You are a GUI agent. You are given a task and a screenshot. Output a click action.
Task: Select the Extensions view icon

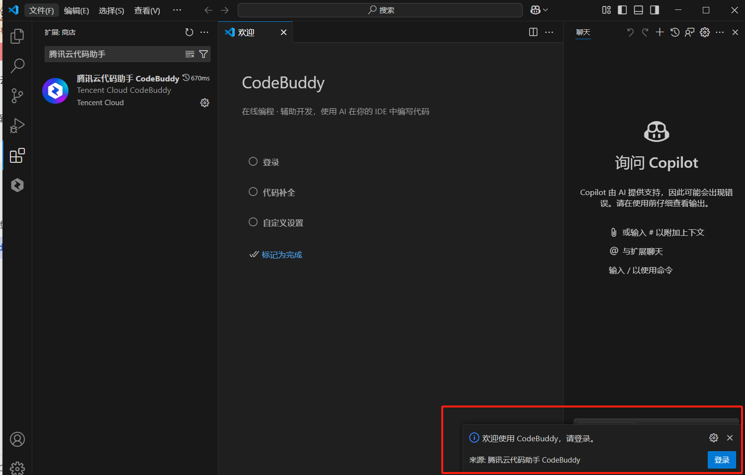(17, 155)
